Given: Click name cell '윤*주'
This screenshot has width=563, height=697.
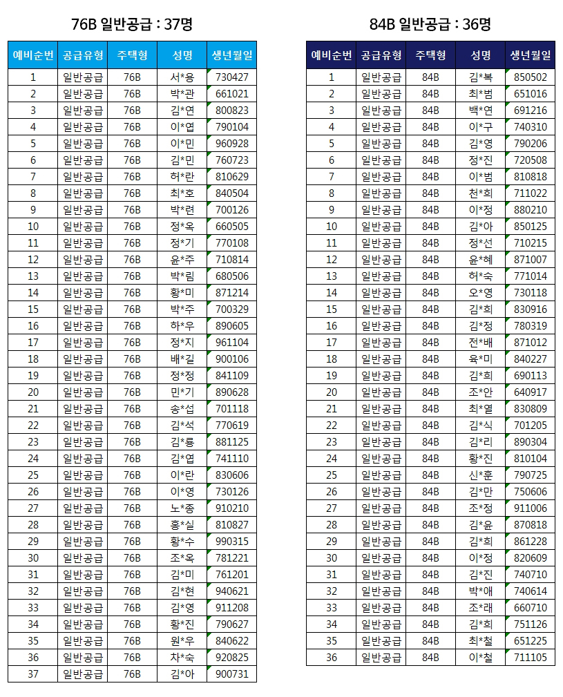Looking at the screenshot, I should click(x=182, y=260).
